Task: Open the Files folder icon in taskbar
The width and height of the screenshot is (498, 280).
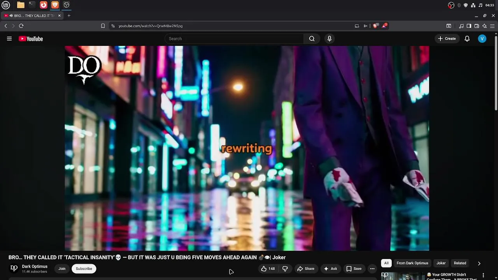Action: tap(21, 5)
